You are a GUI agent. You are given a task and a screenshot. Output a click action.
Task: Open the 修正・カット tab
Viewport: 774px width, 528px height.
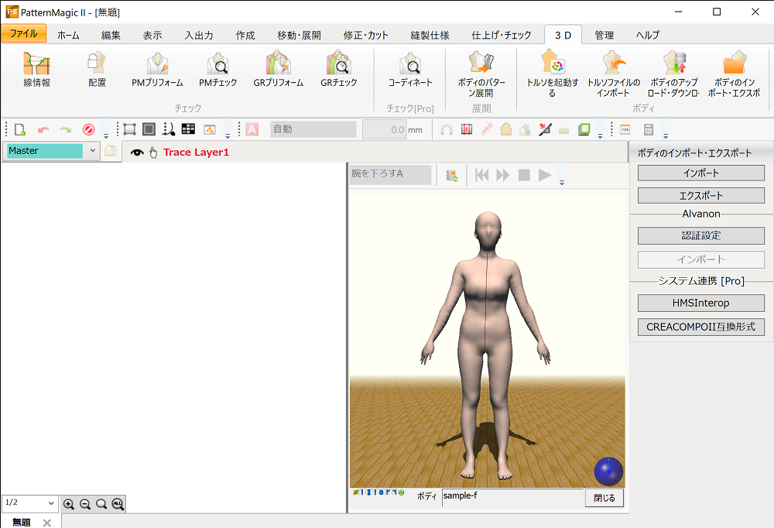point(366,35)
